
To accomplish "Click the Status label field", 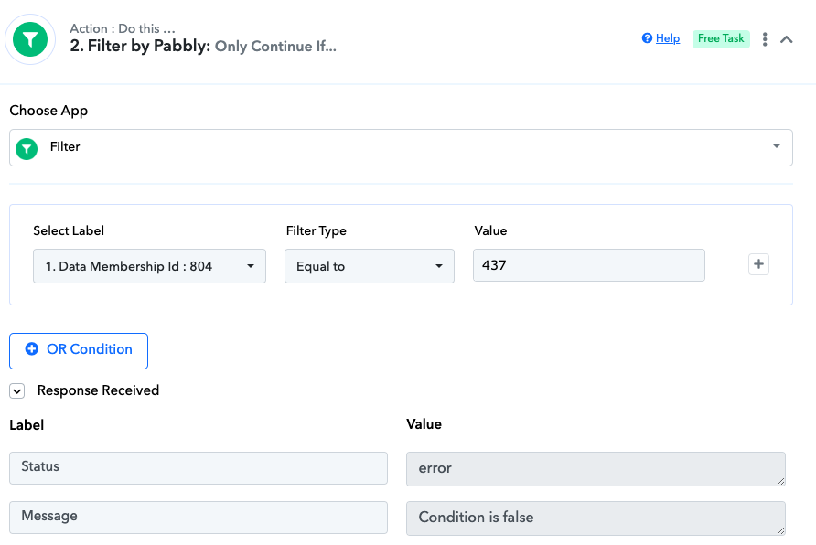I will click(x=199, y=468).
